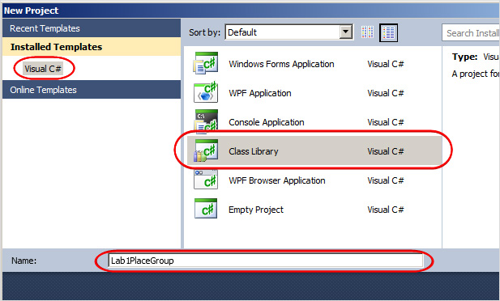The image size is (500, 301).
Task: Click the Name field containing Lab1PlaceGroup
Action: tap(265, 261)
